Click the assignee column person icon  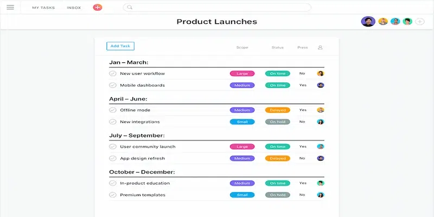coord(320,48)
